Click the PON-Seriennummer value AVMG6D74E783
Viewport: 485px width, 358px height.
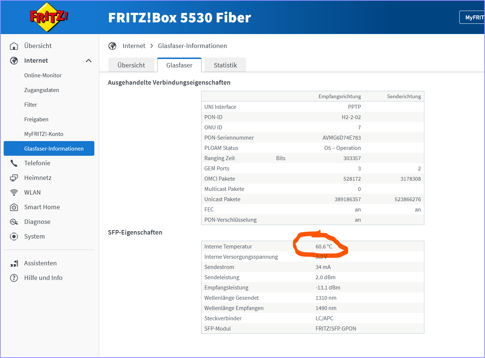342,138
